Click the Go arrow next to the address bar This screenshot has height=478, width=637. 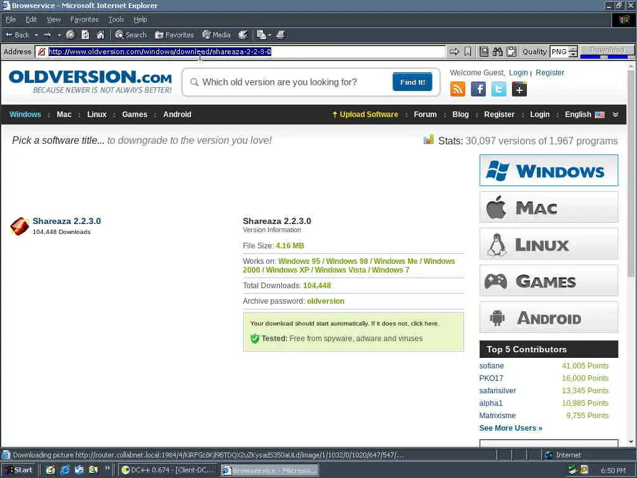pos(454,52)
